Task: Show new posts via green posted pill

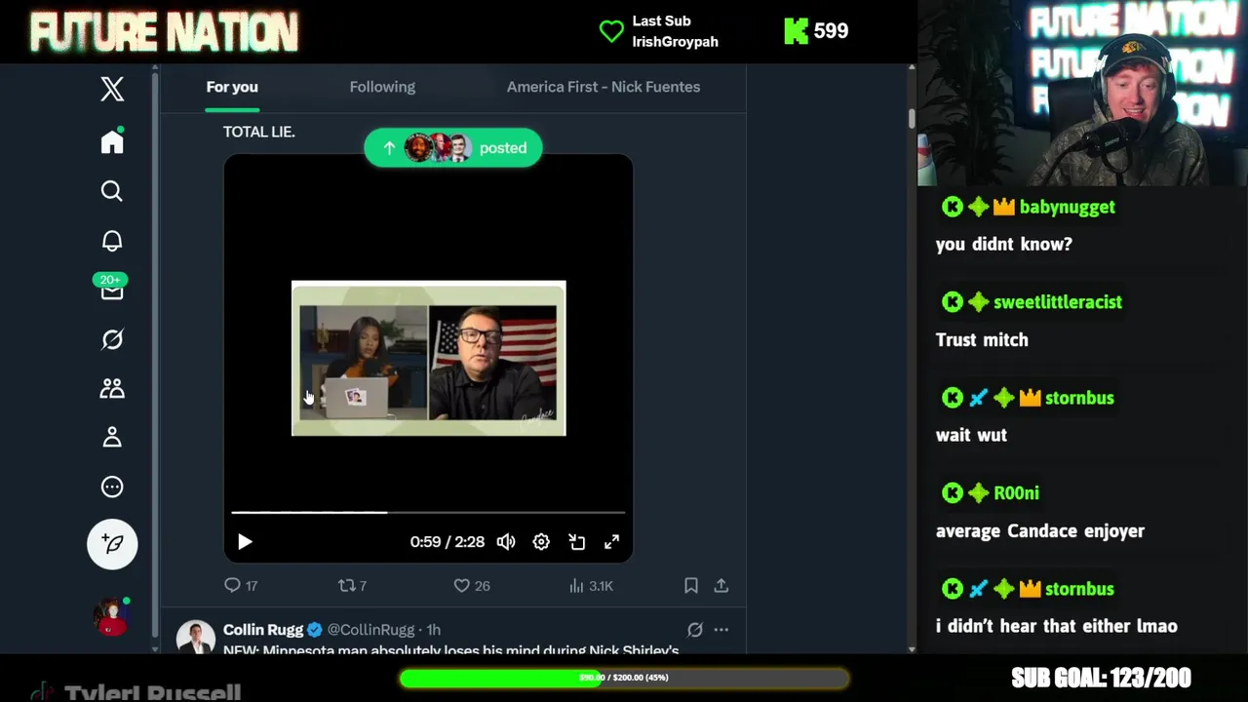Action: (453, 148)
